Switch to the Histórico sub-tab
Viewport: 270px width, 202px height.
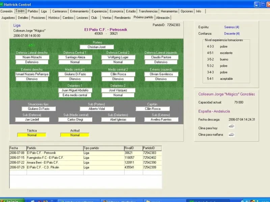pos(54,18)
